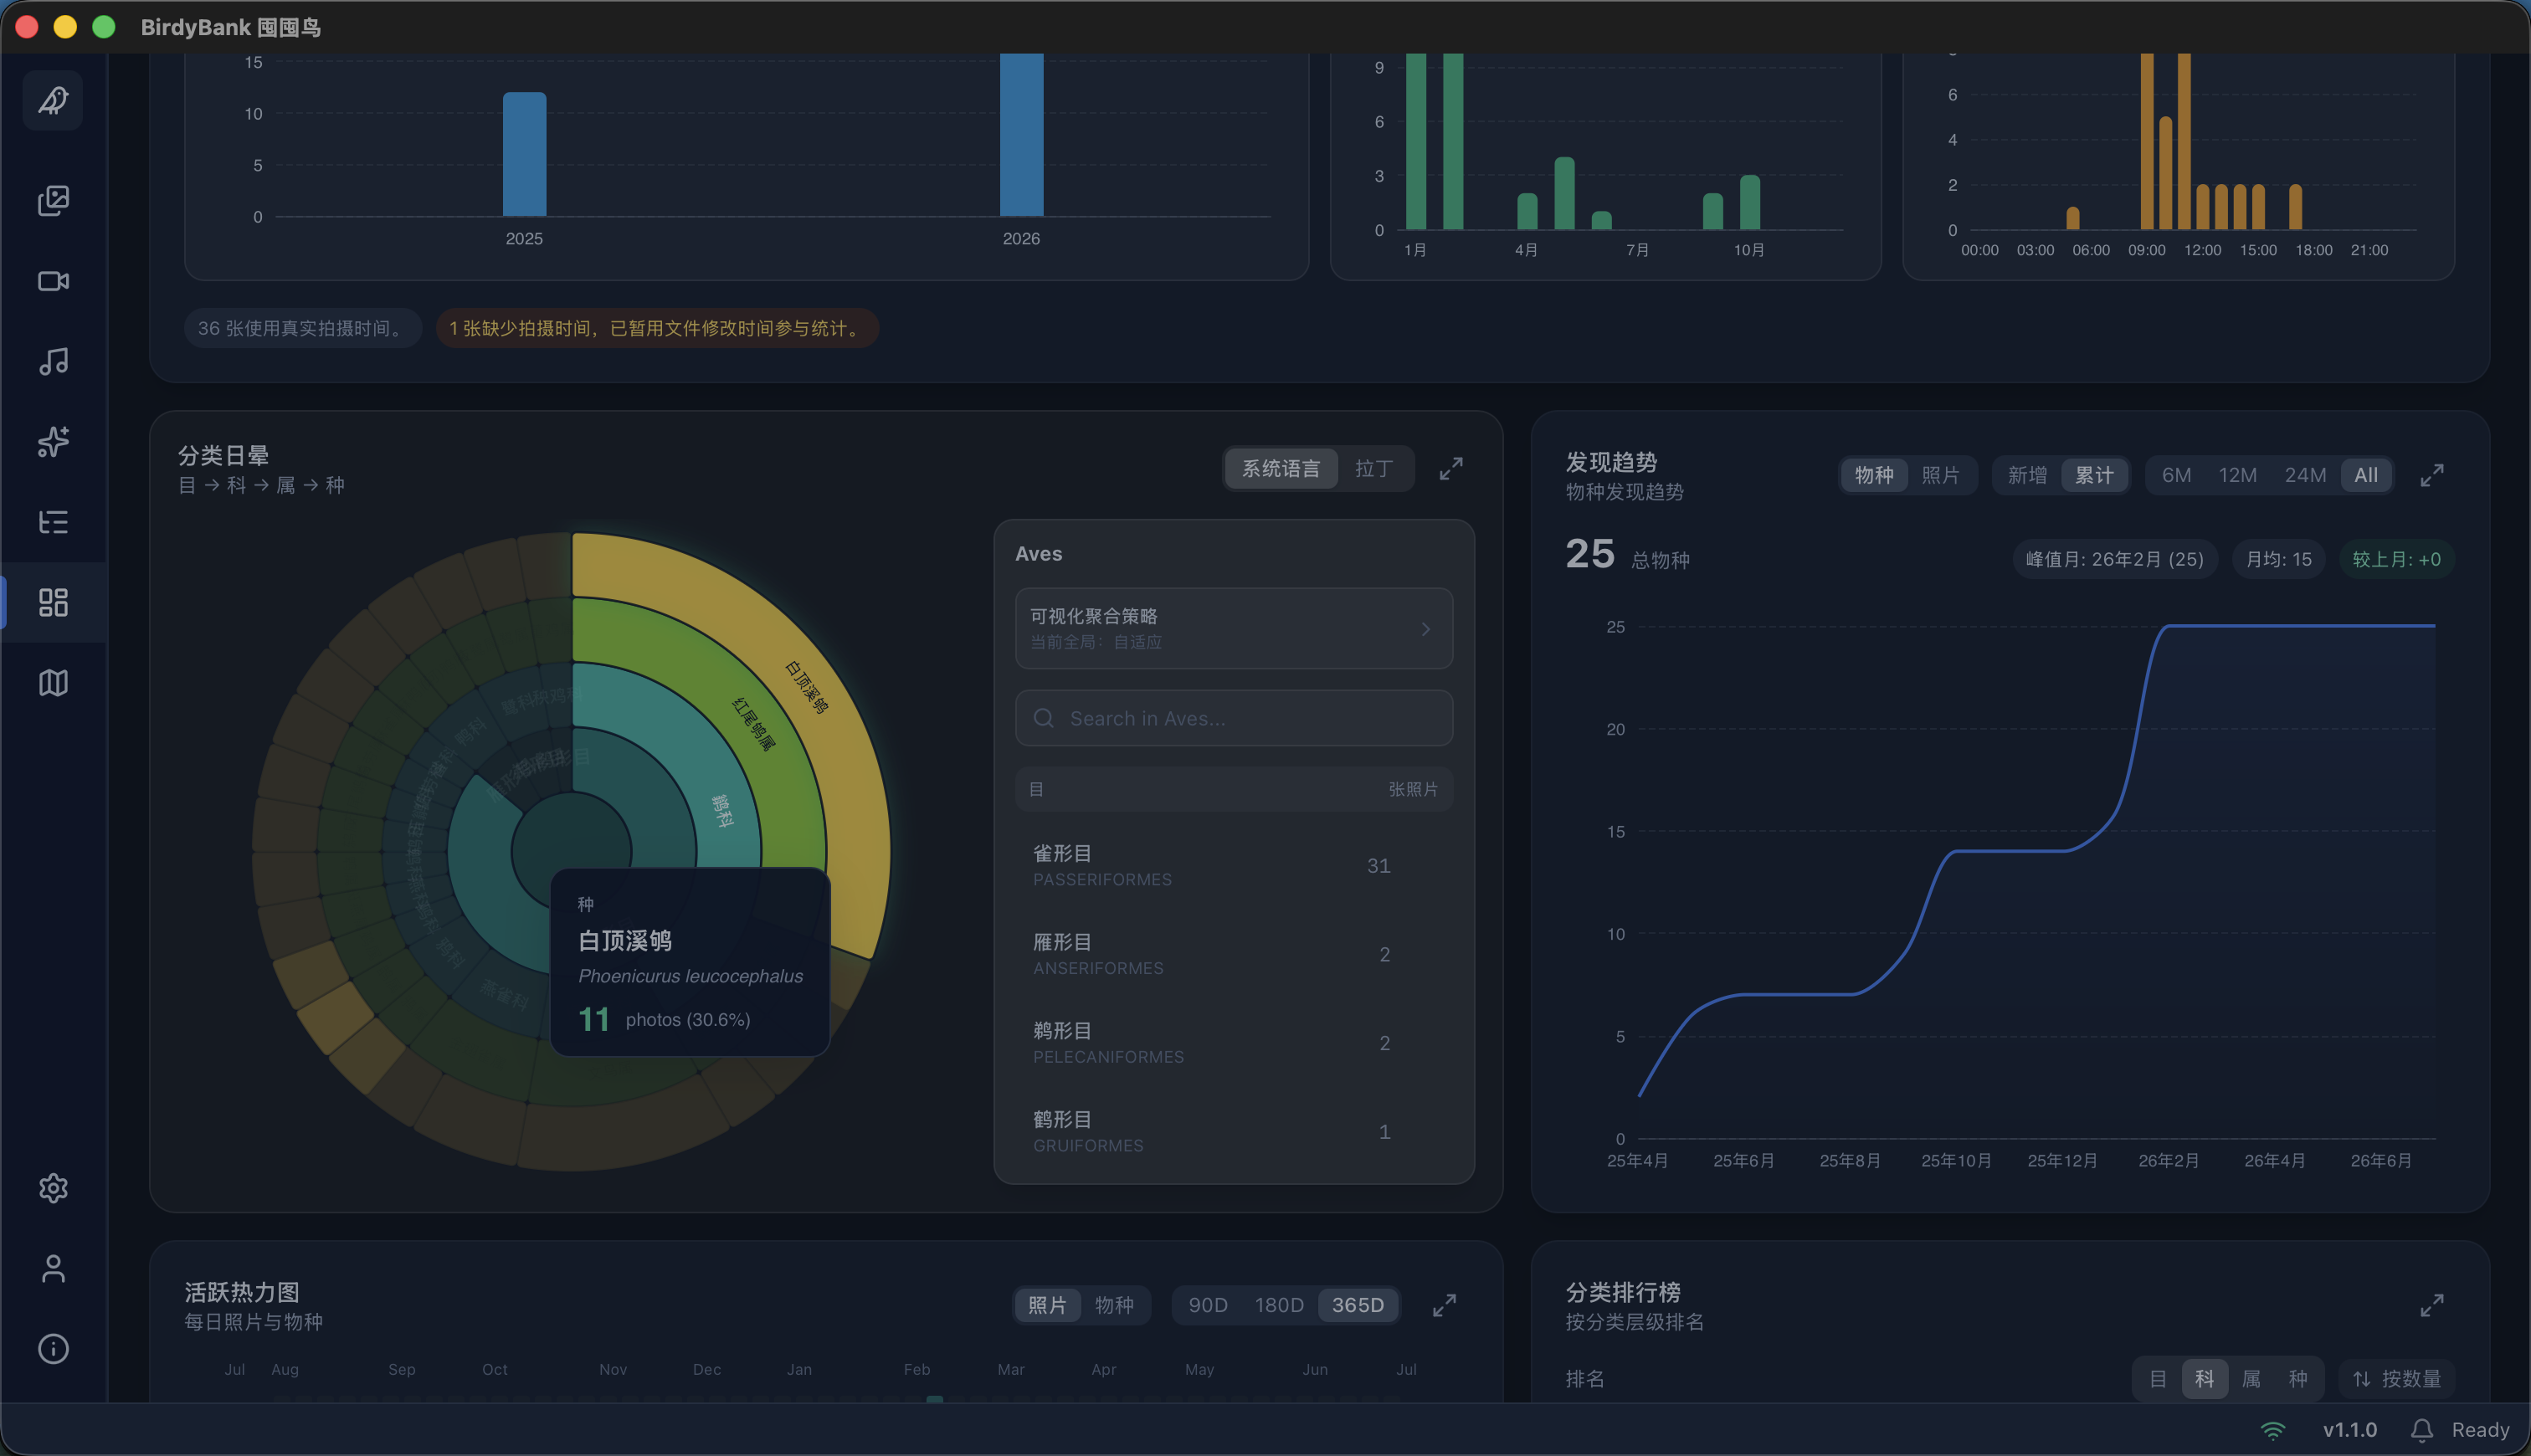Open the video camera sidebar icon
The image size is (2531, 1456).
click(x=53, y=281)
